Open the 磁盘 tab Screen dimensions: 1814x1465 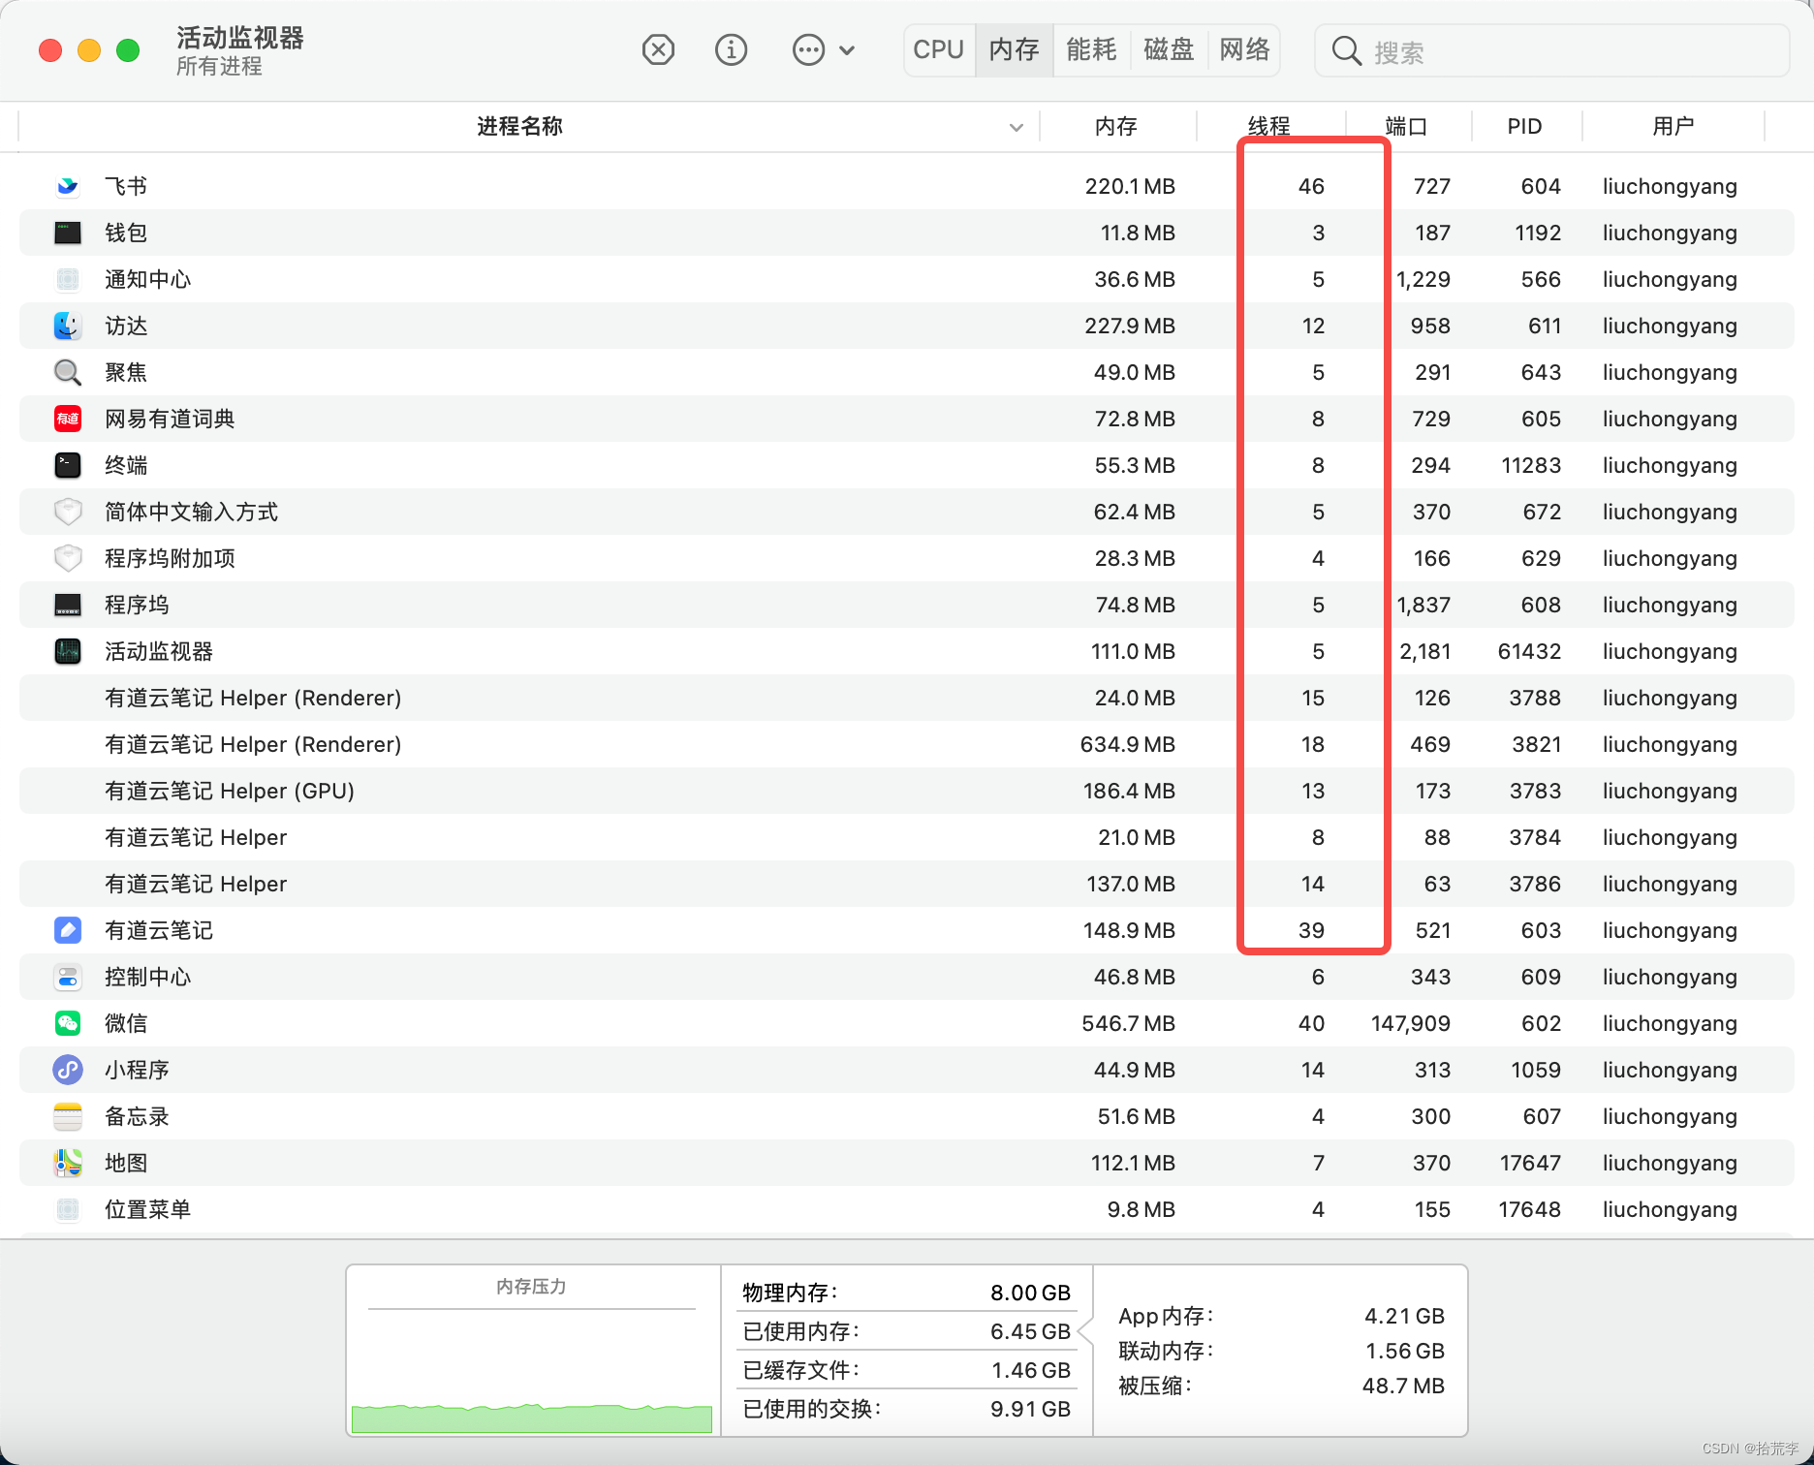tap(1169, 49)
